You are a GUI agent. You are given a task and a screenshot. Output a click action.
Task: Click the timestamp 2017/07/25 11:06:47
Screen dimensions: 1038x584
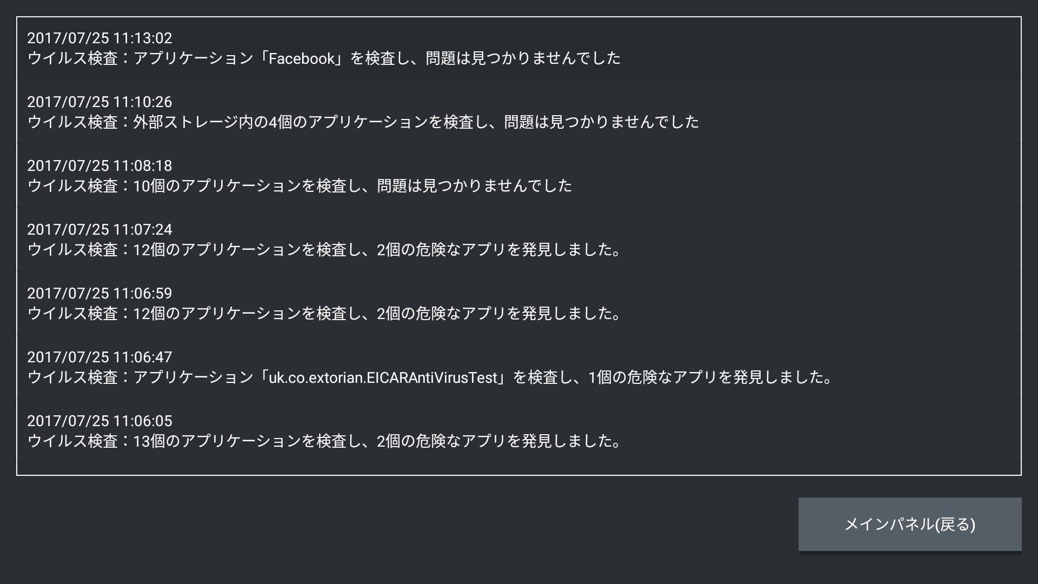99,357
